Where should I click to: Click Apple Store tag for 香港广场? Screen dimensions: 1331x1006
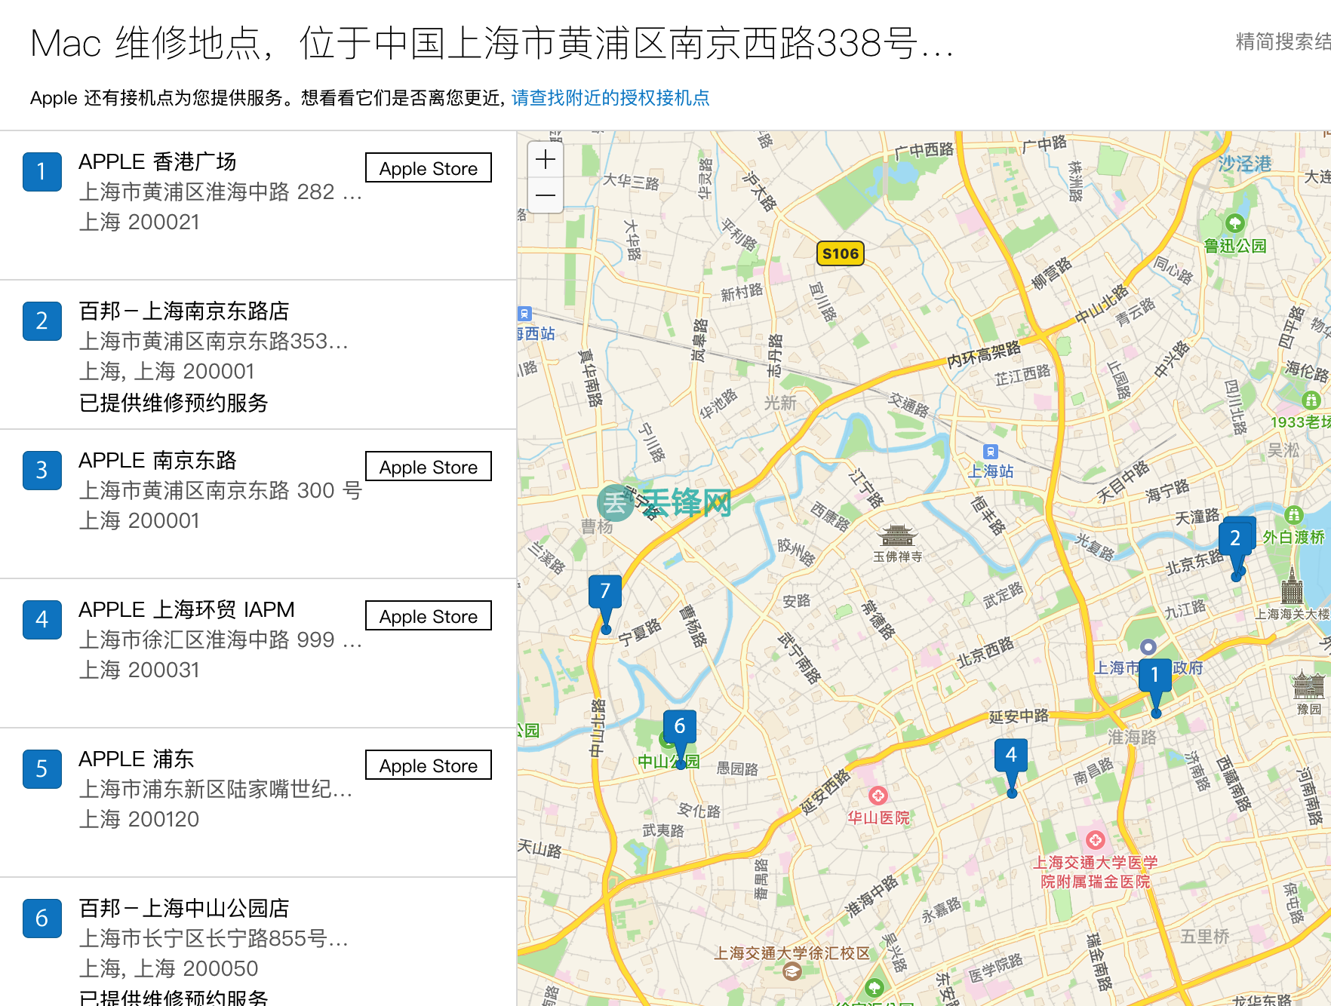429,168
